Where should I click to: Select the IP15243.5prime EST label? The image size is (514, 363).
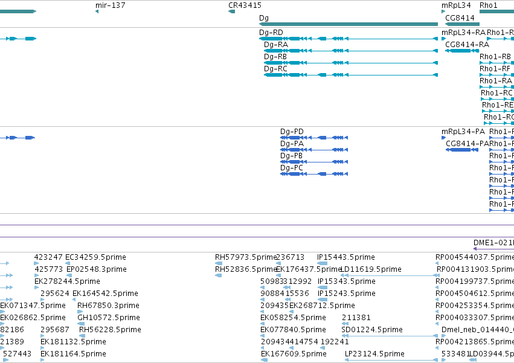(347, 294)
